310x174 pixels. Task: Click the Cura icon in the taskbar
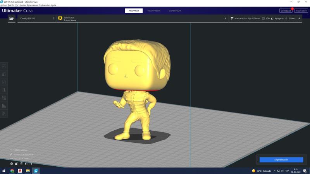coord(36,171)
